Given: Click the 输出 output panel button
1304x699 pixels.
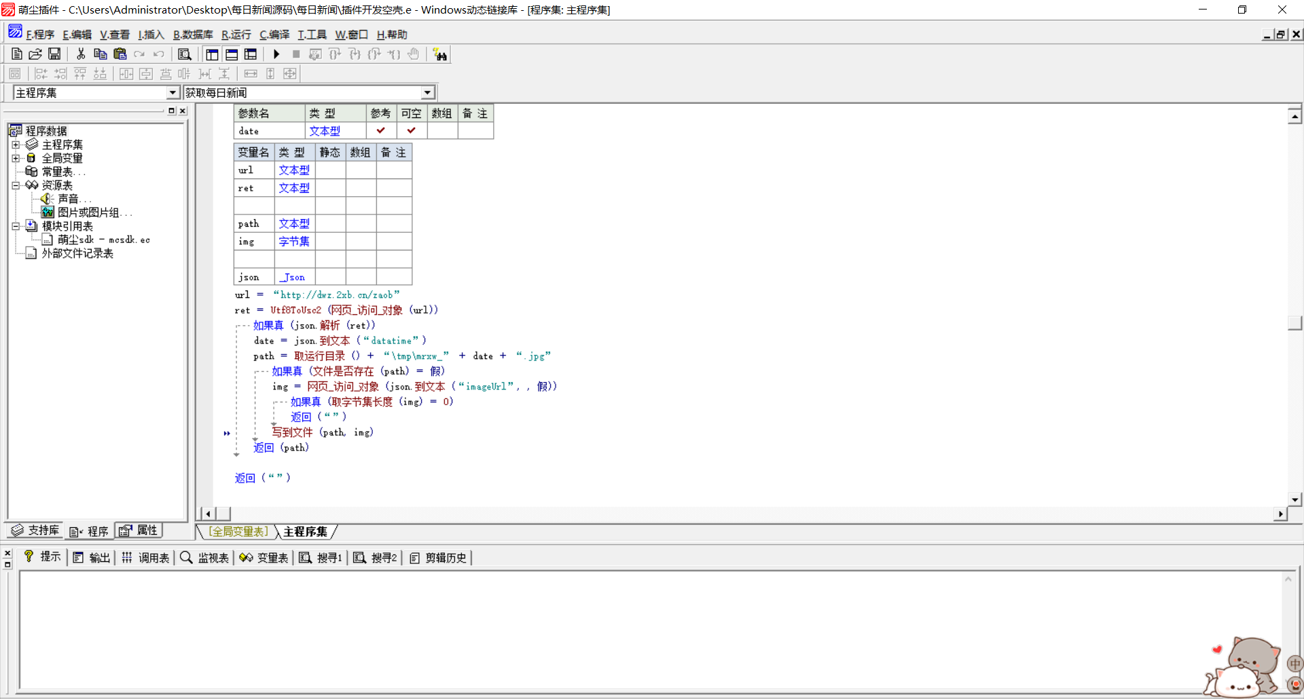Looking at the screenshot, I should [92, 558].
